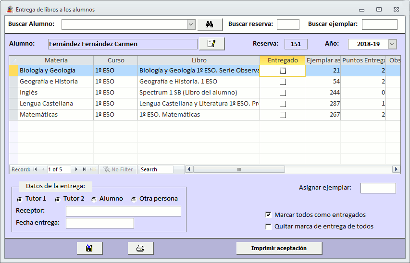
Task: Go to next record arrow
Action: [x=77, y=169]
